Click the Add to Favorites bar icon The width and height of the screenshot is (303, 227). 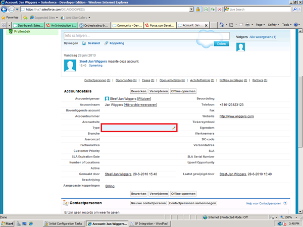[25, 18]
